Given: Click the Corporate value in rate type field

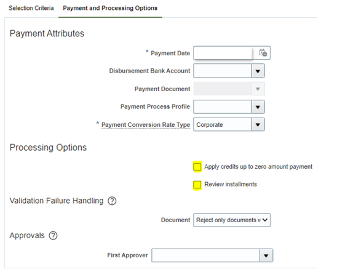Looking at the screenshot, I should [210, 125].
